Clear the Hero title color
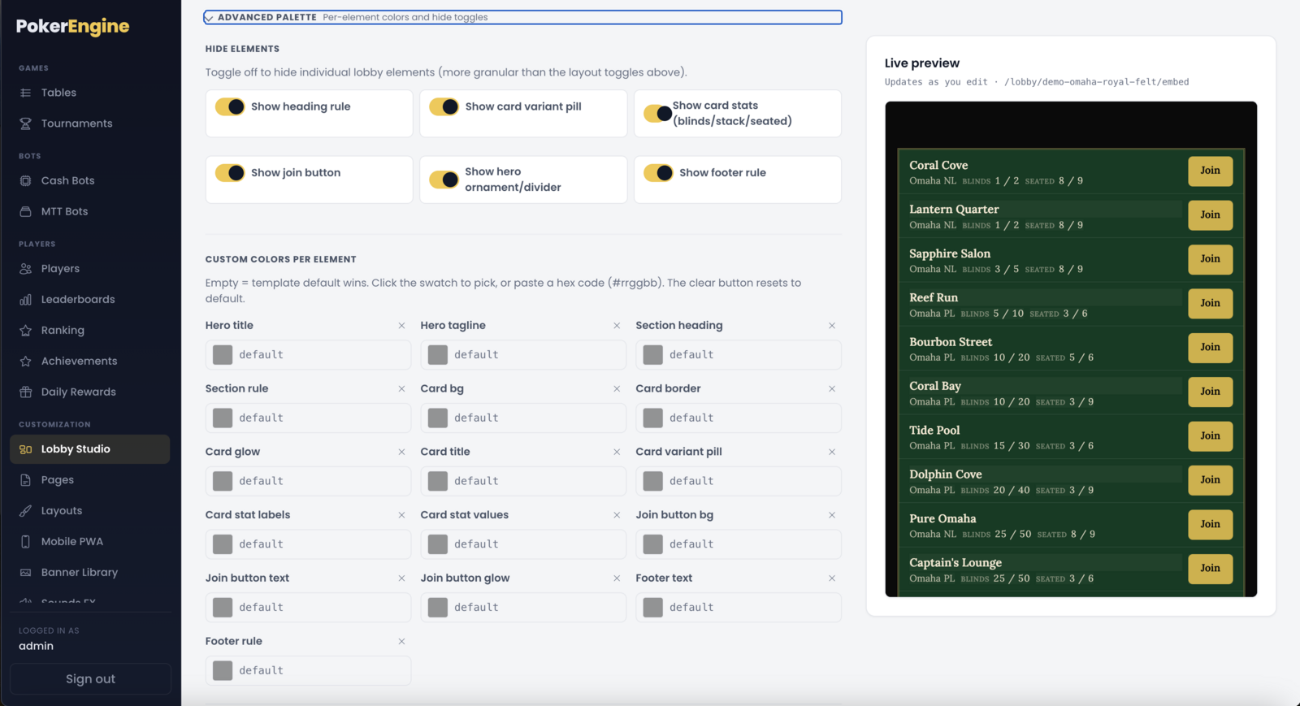This screenshot has width=1300, height=706. click(401, 326)
